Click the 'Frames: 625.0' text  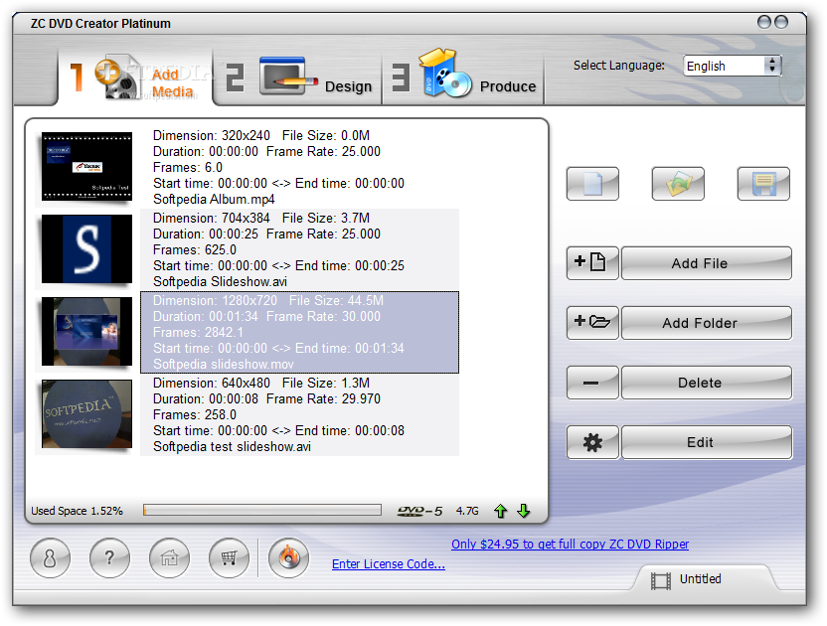[195, 250]
